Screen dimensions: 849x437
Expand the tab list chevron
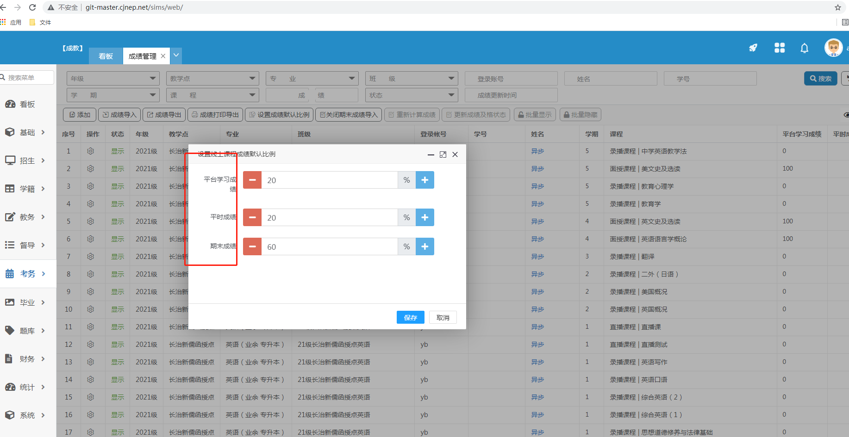tap(176, 55)
